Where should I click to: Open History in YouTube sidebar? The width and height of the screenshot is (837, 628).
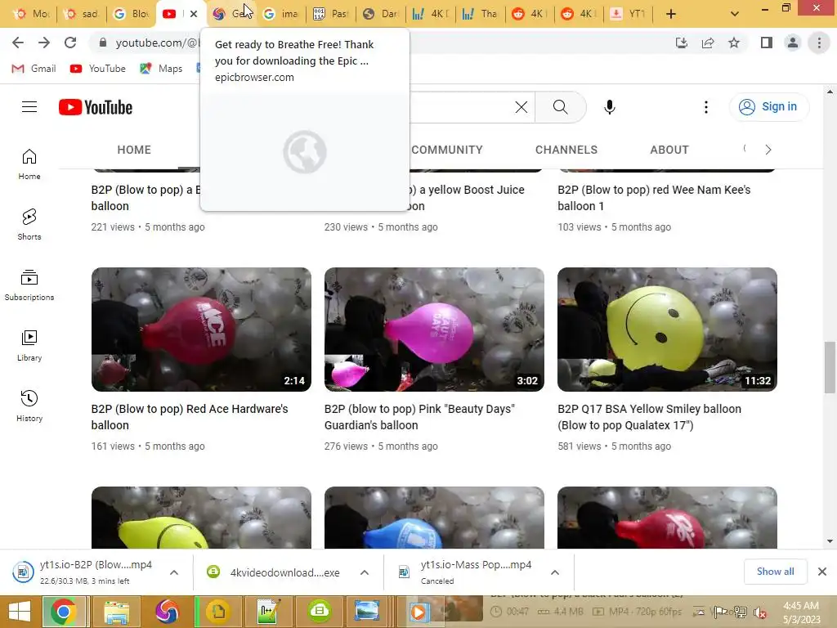coord(29,406)
